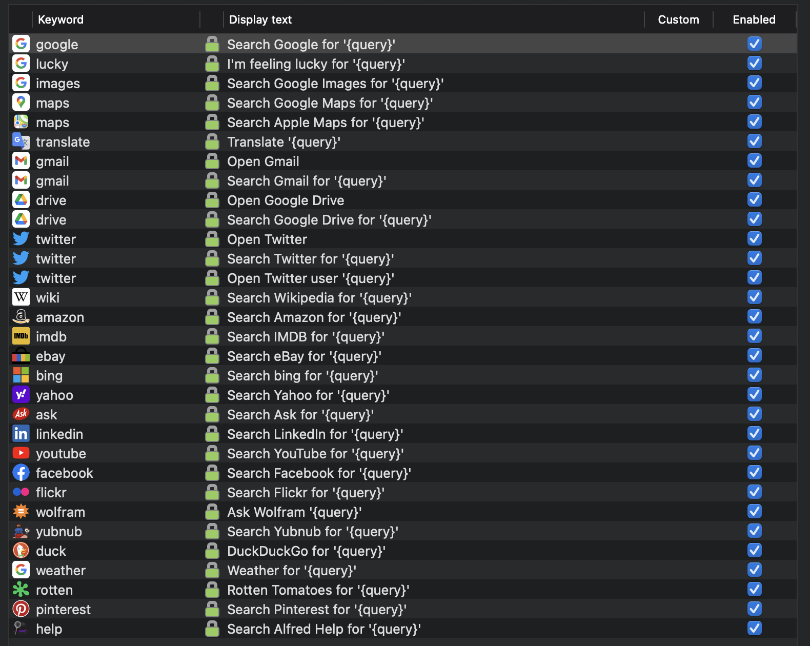Click the Enabled column header

click(754, 19)
